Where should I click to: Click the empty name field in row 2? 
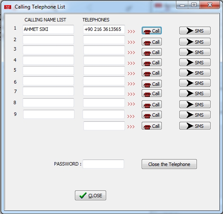tap(48, 39)
